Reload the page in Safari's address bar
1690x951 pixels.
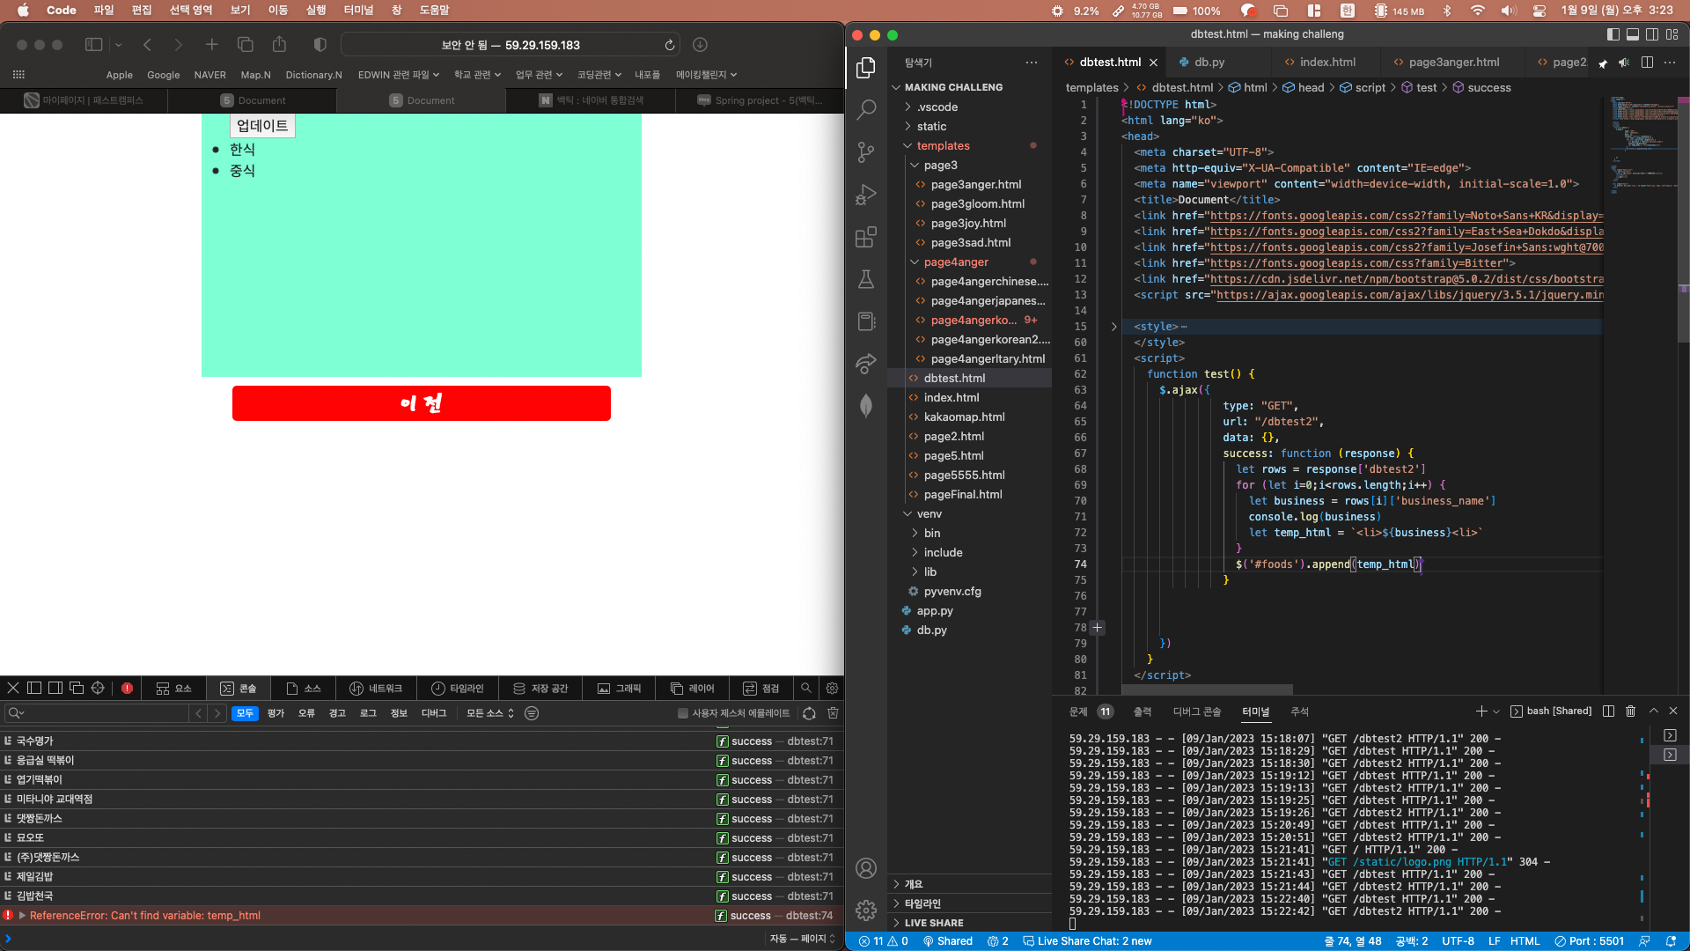click(670, 45)
